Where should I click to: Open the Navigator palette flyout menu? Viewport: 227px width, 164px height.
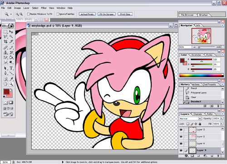[222, 26]
